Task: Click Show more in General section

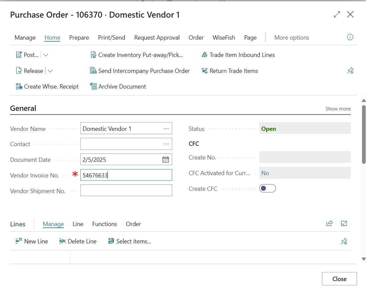Action: point(338,109)
